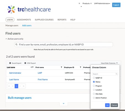This screenshot has height=111, width=125.
Task: Click the Employee ID column header
Action: coord(69,67)
